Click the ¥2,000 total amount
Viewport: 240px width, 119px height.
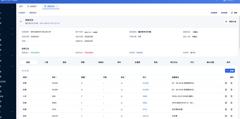[x=145, y=83]
